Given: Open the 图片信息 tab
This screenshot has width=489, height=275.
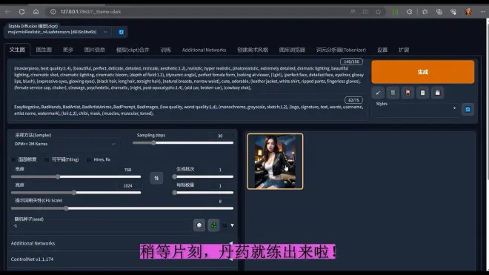Looking at the screenshot, I should point(95,50).
